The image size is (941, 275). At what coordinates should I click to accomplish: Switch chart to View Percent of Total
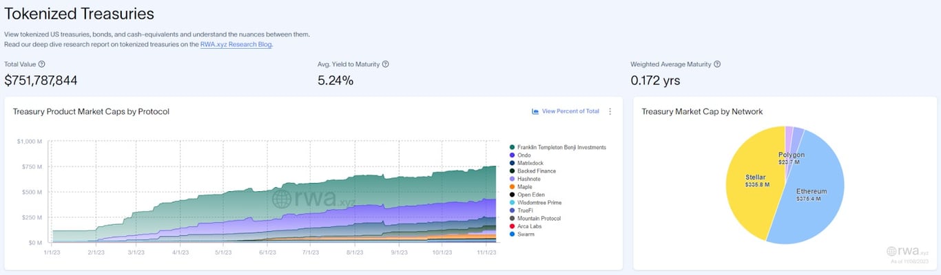(x=566, y=111)
